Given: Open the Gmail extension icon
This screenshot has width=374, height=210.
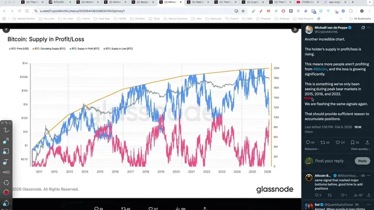Looking at the screenshot, I should click(268, 11).
